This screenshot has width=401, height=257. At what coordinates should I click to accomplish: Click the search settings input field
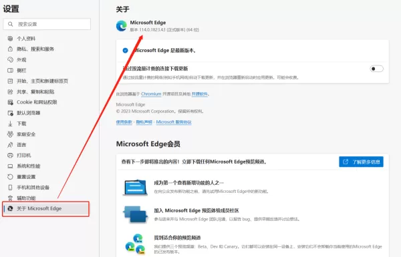(x=47, y=24)
